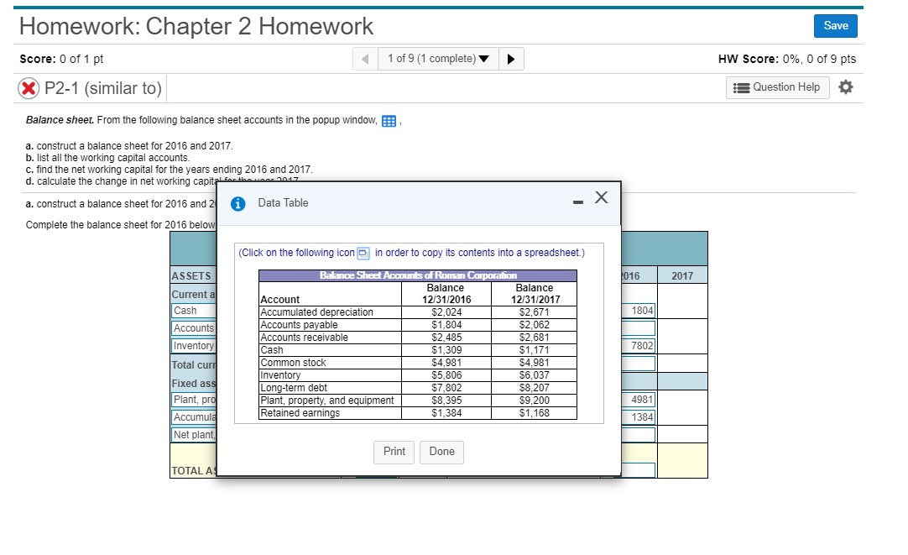Open the Question Help menu
908x555 pixels.
click(776, 87)
